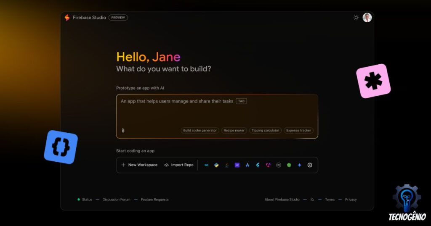
Task: Select the "Build a joke generator" suggestion
Action: (x=200, y=130)
